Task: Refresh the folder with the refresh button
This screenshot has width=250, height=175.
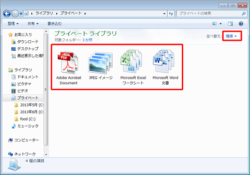Action: [171, 14]
